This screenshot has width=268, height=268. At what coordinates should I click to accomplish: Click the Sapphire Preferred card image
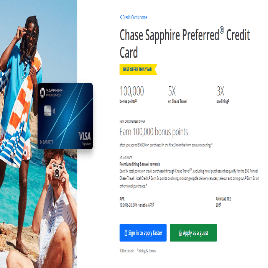[65, 116]
